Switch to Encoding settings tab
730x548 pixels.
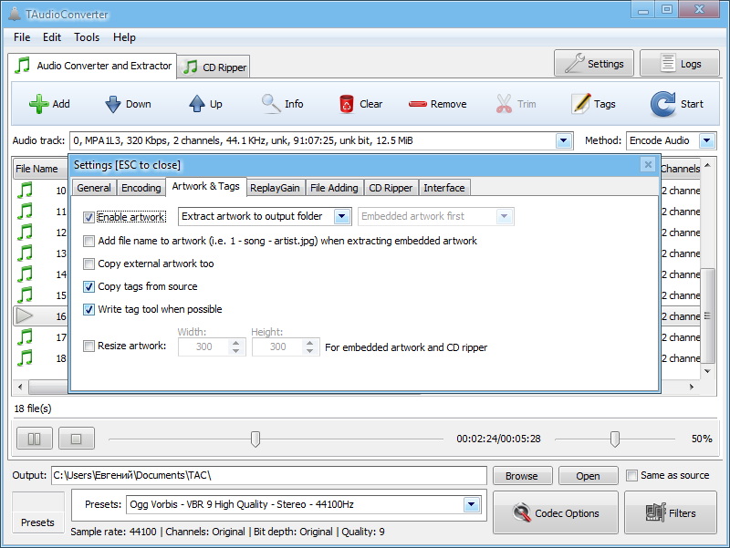tap(141, 188)
